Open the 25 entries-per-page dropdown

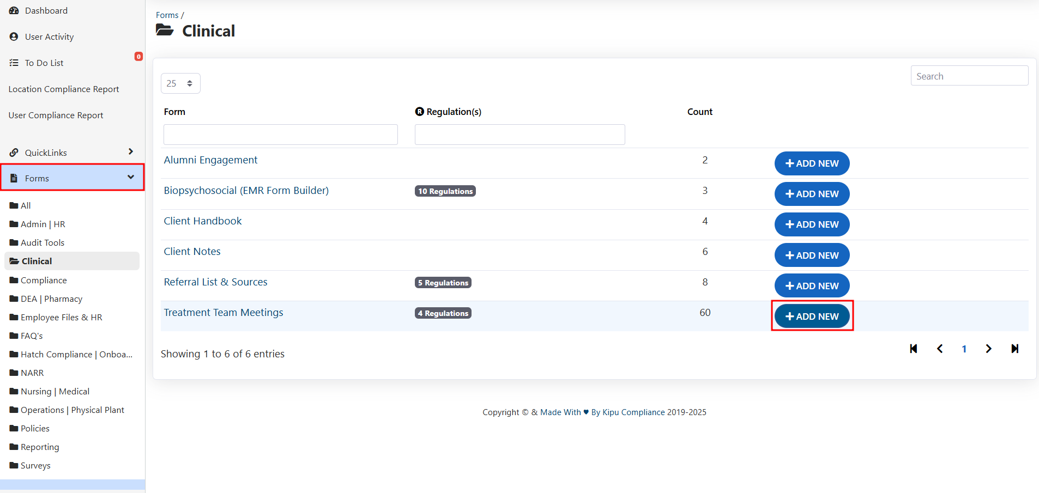click(x=180, y=83)
